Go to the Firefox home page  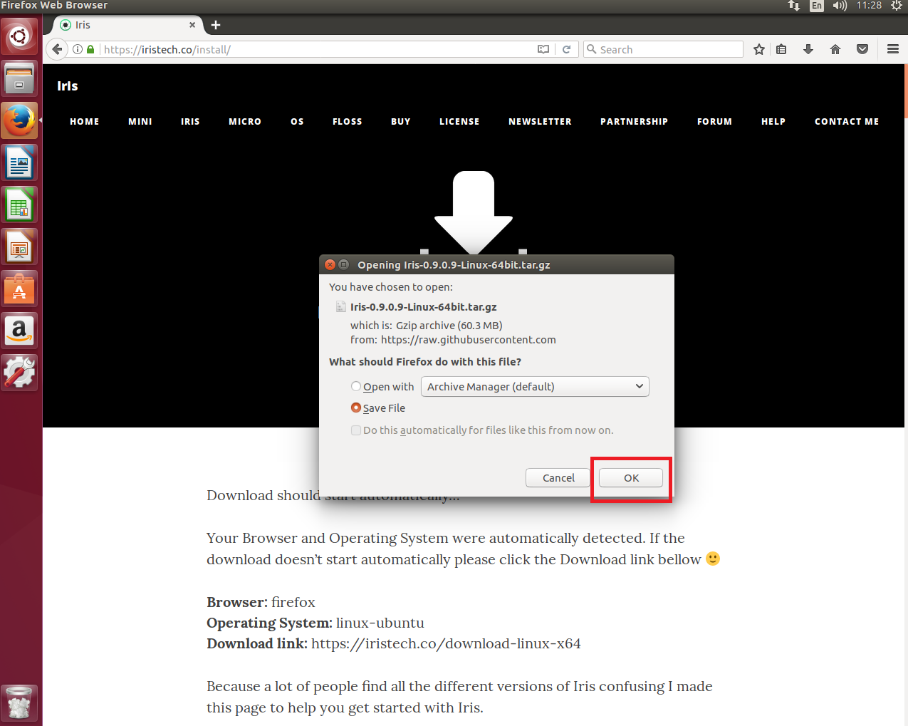[835, 49]
